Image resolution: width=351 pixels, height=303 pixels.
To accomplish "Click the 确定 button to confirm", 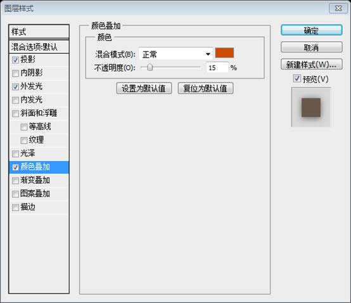I will 311,30.
